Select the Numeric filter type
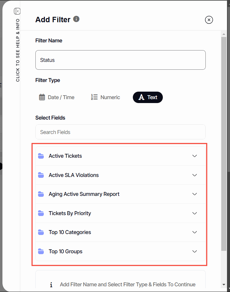The height and width of the screenshot is (292, 230). 105,97
